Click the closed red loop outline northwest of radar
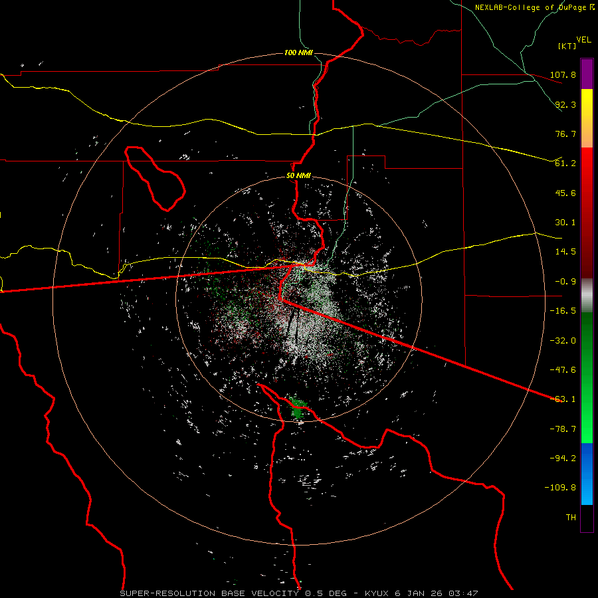 coord(155,179)
